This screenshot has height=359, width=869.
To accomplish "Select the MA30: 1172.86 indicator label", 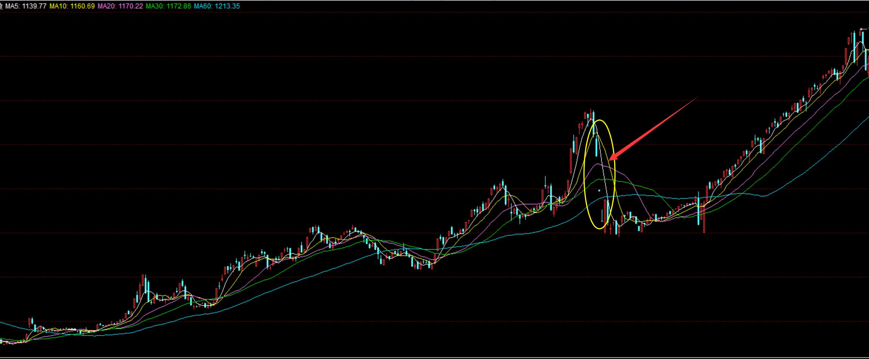I will point(169,6).
